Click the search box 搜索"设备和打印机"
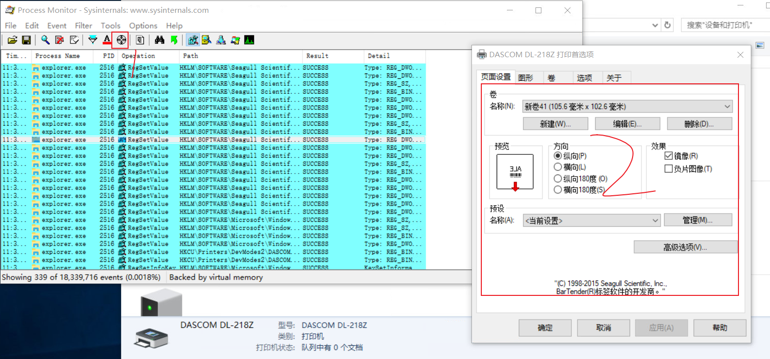Image resolution: width=770 pixels, height=359 pixels. [725, 25]
